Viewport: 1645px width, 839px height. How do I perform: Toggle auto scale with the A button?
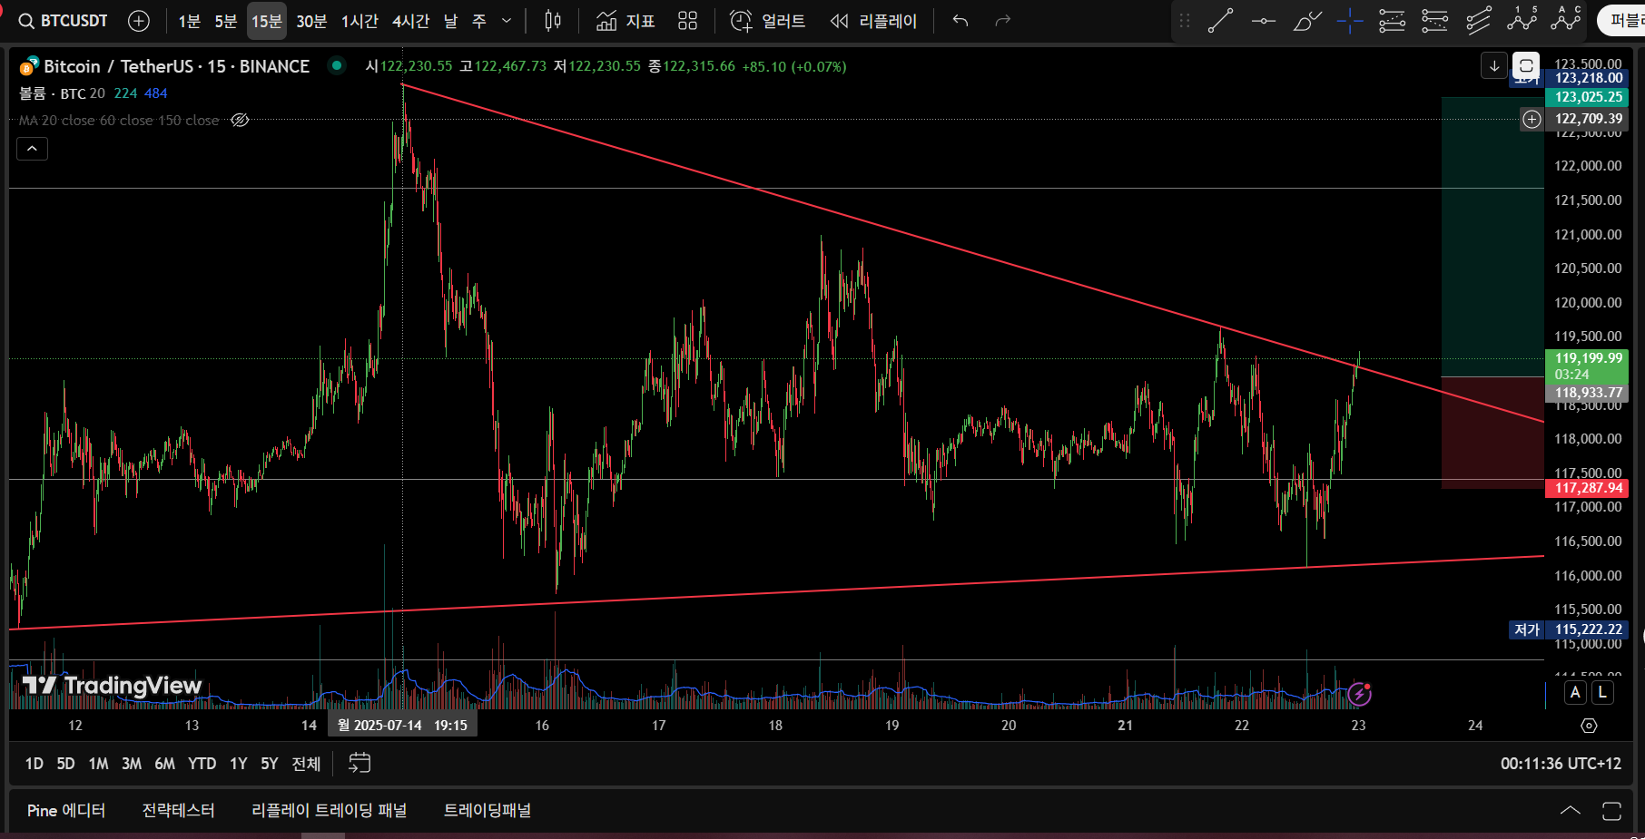pyautogui.click(x=1575, y=693)
